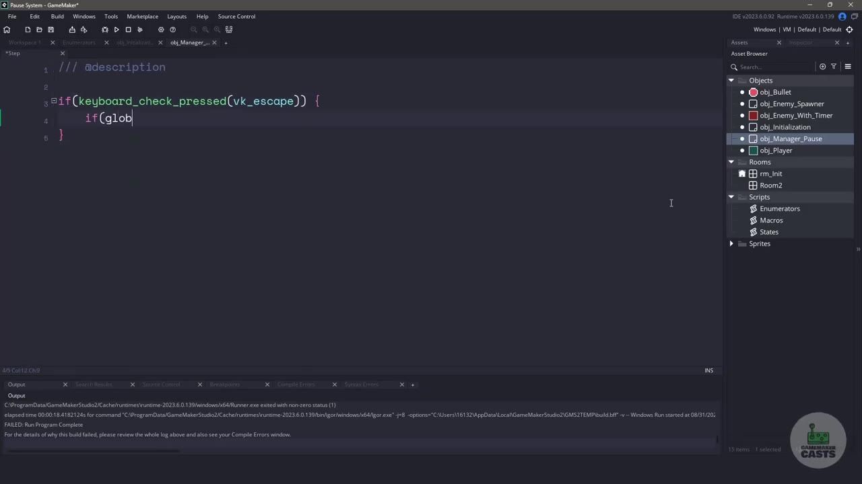Open the Help question mark icon
This screenshot has height=484, width=862.
click(172, 30)
